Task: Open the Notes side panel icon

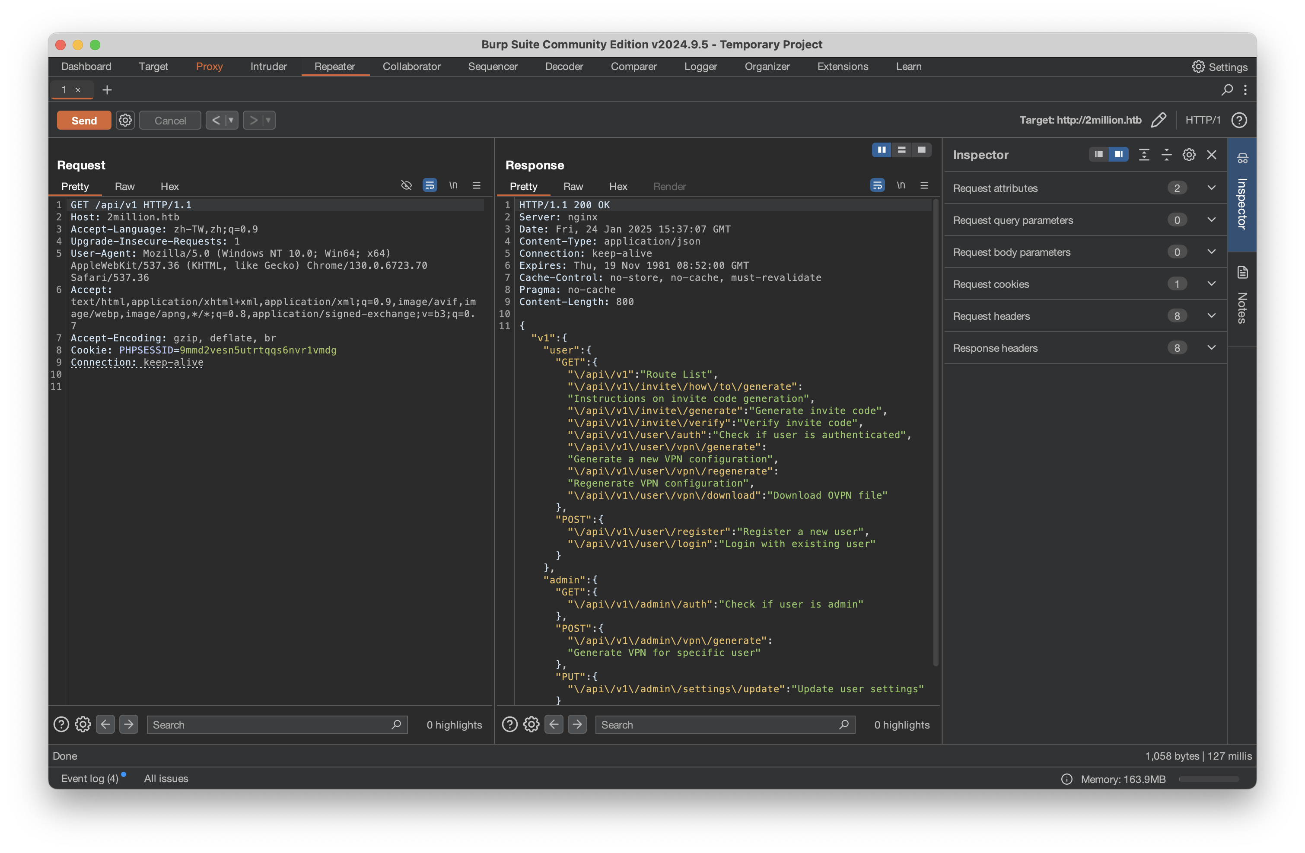Action: 1242,273
